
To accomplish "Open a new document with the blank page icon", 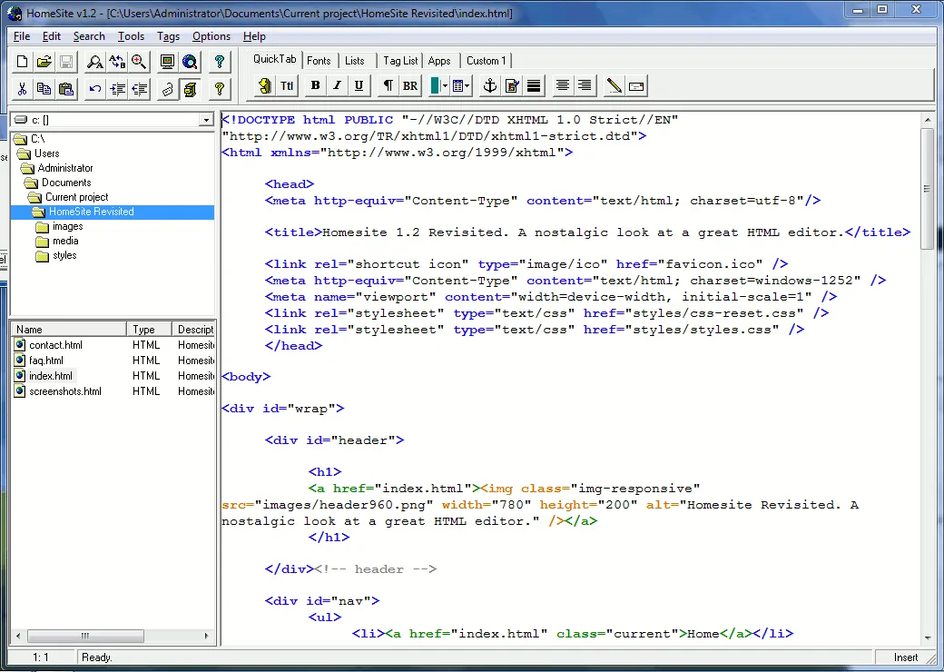I will 20,61.
